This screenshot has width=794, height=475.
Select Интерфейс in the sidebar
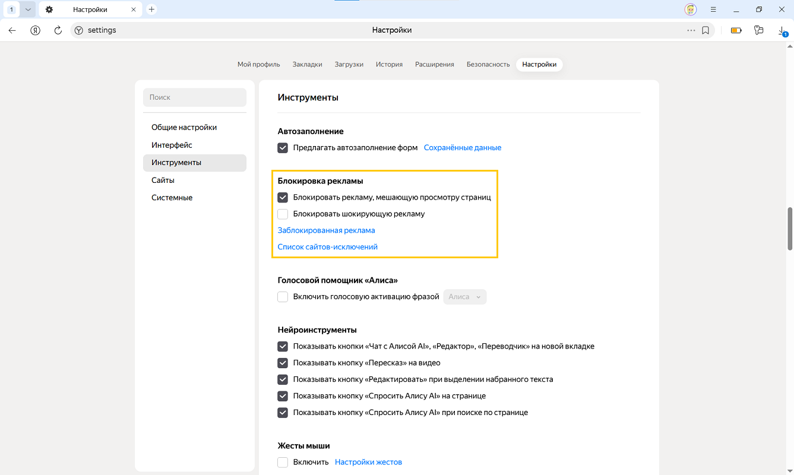[x=172, y=145]
